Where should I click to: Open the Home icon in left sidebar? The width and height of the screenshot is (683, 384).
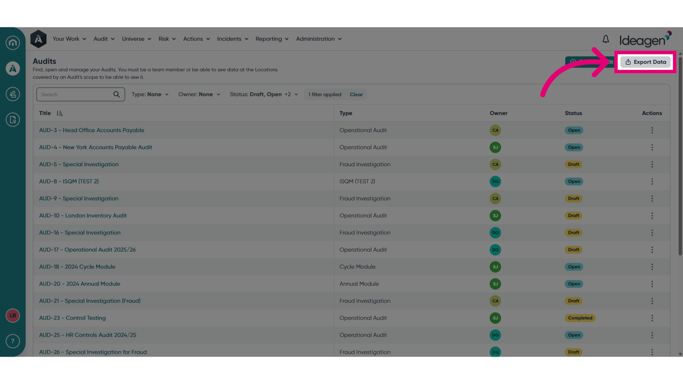[13, 43]
